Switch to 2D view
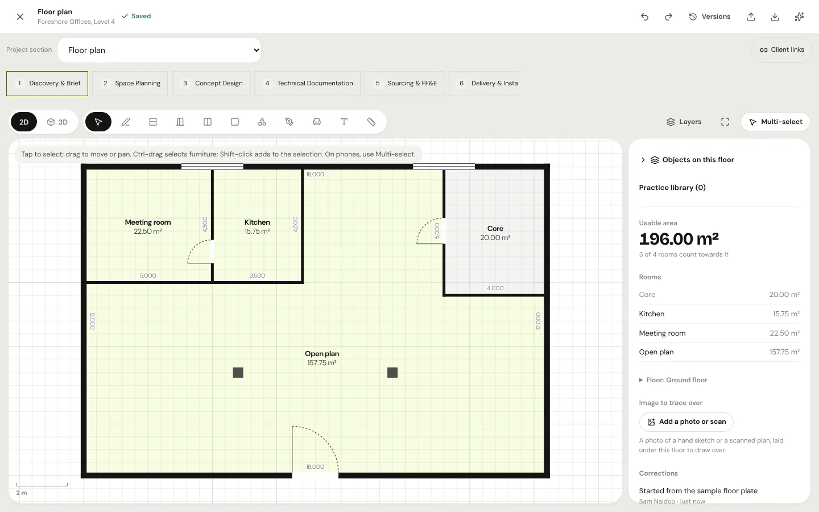The image size is (819, 512). click(24, 122)
